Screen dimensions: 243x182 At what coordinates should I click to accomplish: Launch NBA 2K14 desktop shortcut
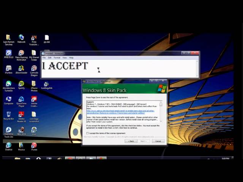click(21, 131)
